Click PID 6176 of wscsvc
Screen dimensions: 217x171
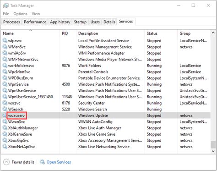[66, 103]
